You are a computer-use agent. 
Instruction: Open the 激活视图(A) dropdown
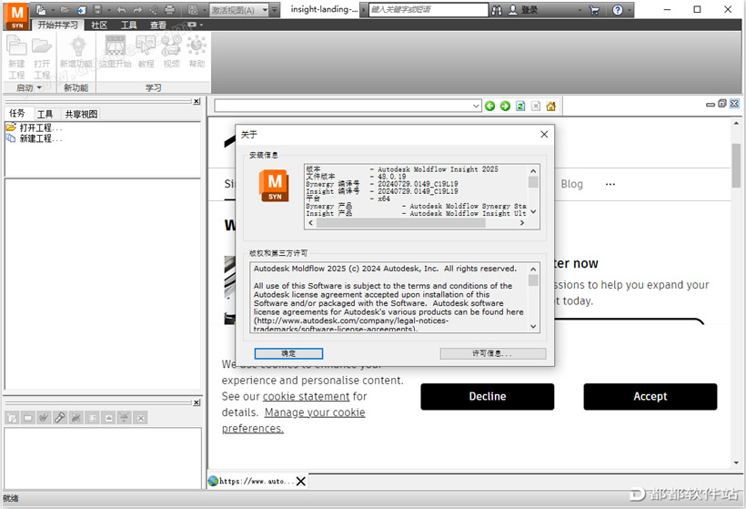click(x=265, y=10)
